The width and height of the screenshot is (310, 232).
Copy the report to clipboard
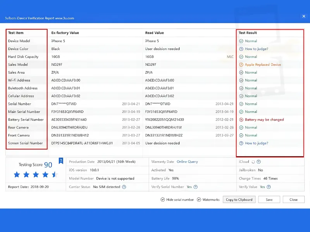pyautogui.click(x=239, y=200)
